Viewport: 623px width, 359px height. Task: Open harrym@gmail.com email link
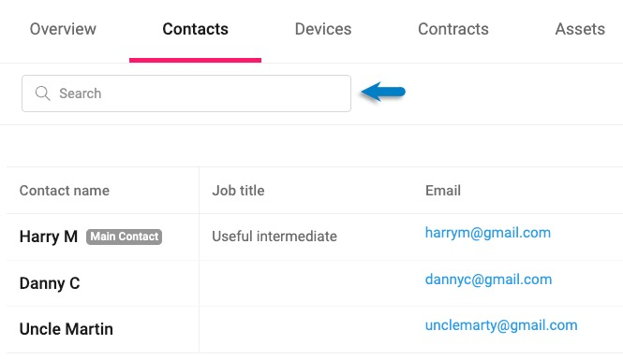pos(488,233)
